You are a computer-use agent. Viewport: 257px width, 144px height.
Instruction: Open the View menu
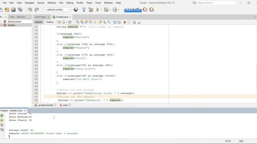point(19,3)
